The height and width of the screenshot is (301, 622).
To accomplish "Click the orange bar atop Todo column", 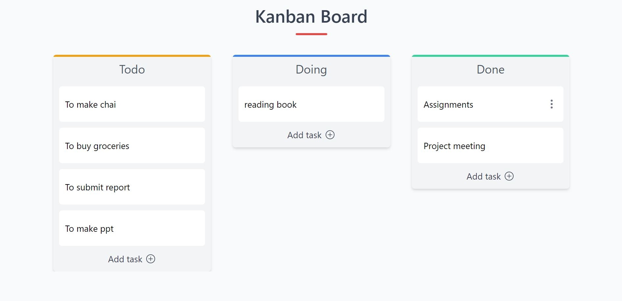I will [132, 56].
